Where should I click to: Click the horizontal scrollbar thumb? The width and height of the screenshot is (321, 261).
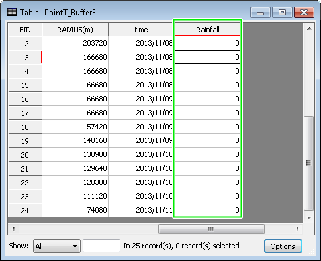[x=211, y=229]
